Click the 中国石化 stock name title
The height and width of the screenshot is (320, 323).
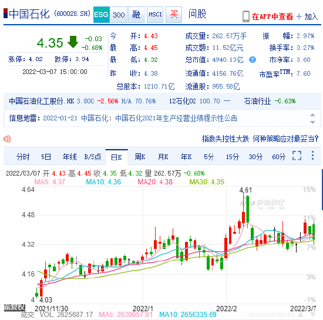click(29, 14)
